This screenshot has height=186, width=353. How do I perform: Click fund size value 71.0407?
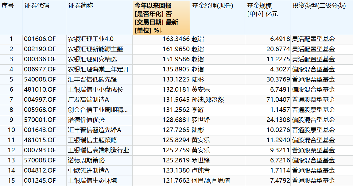tap(278, 100)
